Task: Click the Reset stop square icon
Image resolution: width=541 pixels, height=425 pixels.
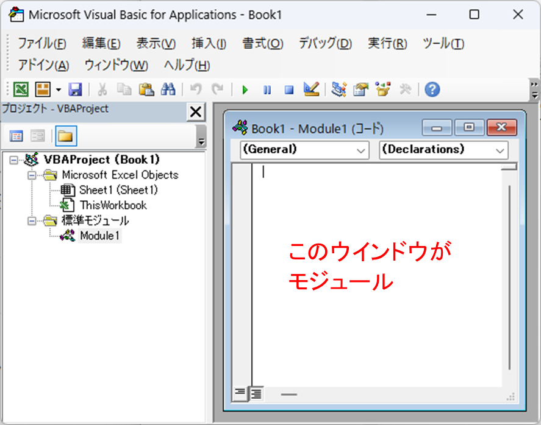Action: [289, 90]
